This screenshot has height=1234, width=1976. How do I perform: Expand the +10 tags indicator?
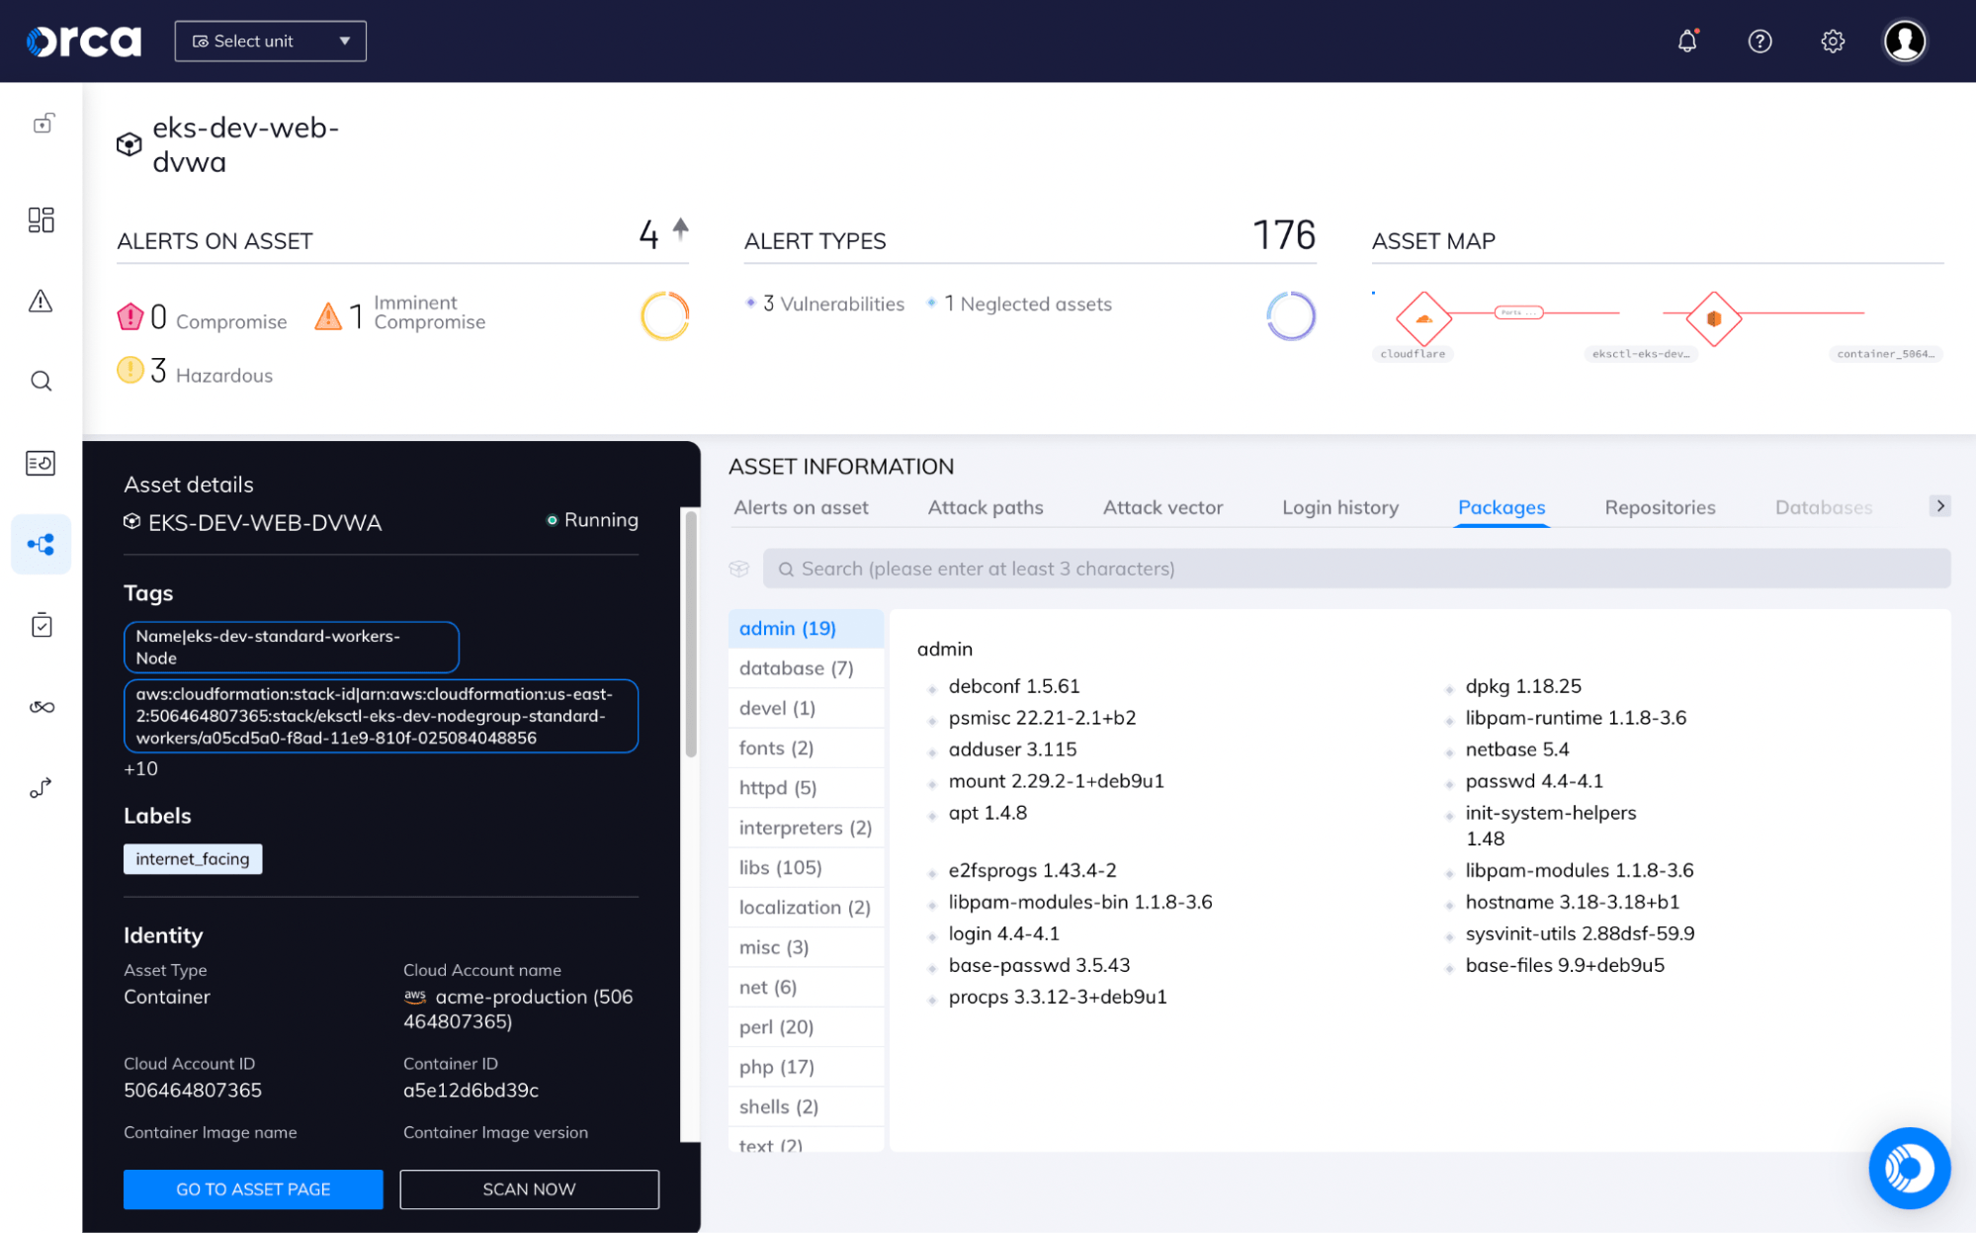click(x=141, y=767)
